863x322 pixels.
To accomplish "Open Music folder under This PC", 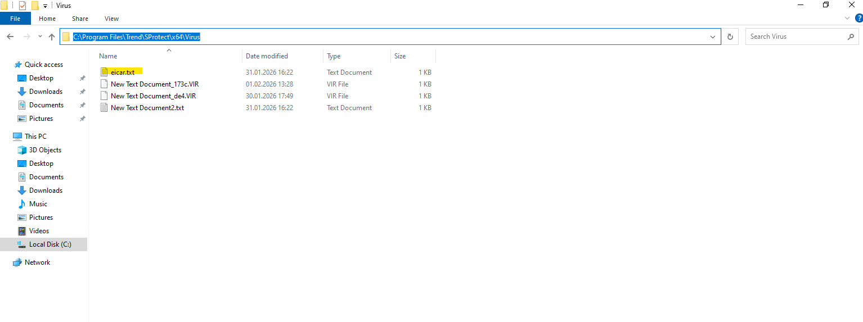I will [38, 204].
